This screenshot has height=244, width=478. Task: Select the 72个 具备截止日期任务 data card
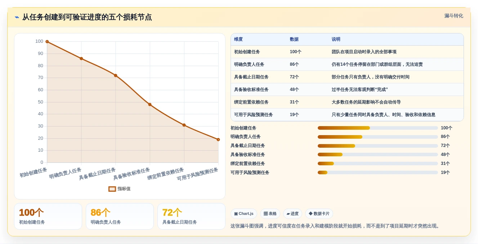pos(191,216)
